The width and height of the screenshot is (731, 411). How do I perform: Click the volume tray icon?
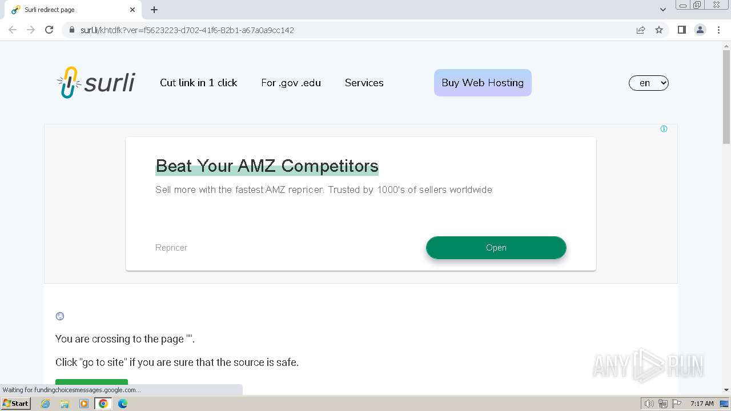[649, 404]
